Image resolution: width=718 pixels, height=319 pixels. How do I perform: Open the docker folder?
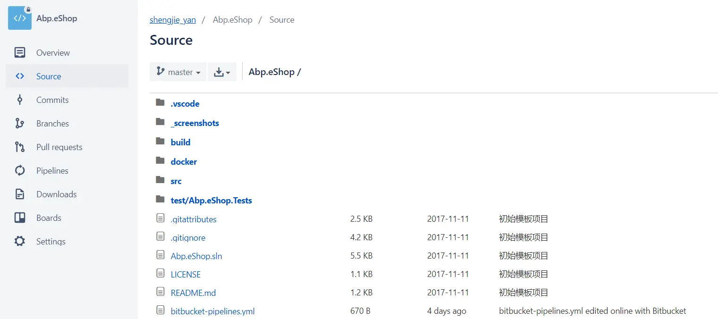[184, 161]
